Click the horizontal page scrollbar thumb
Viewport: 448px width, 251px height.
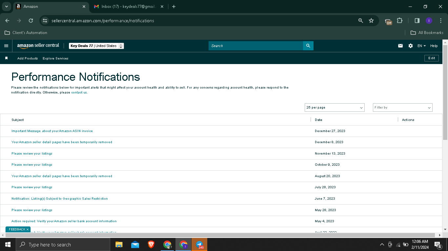221,235
